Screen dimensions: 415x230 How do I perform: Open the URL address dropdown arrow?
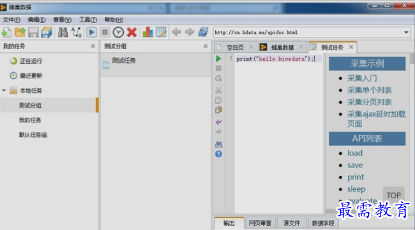pyautogui.click(x=406, y=32)
